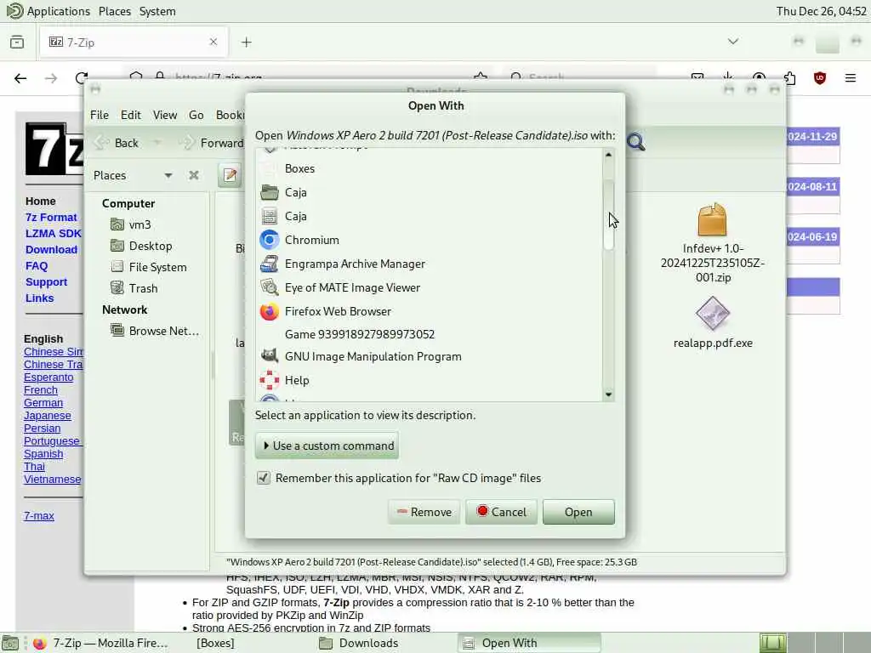Image resolution: width=871 pixels, height=653 pixels.
Task: Open Places menu in top panel
Action: coord(115,11)
